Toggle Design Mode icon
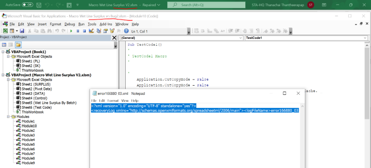Image resolution: width=371 pixels, height=168 pixels. 91,31
